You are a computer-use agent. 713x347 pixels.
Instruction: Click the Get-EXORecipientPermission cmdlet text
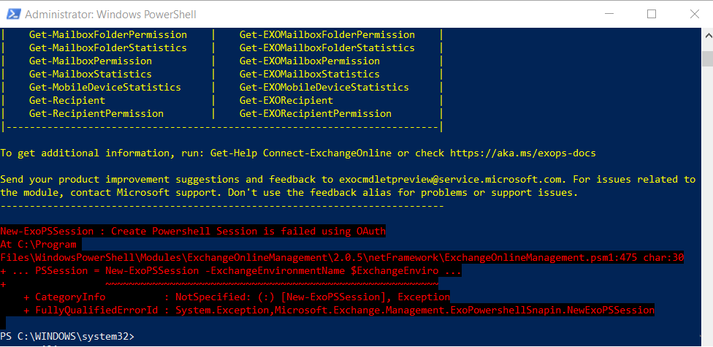(x=315, y=114)
